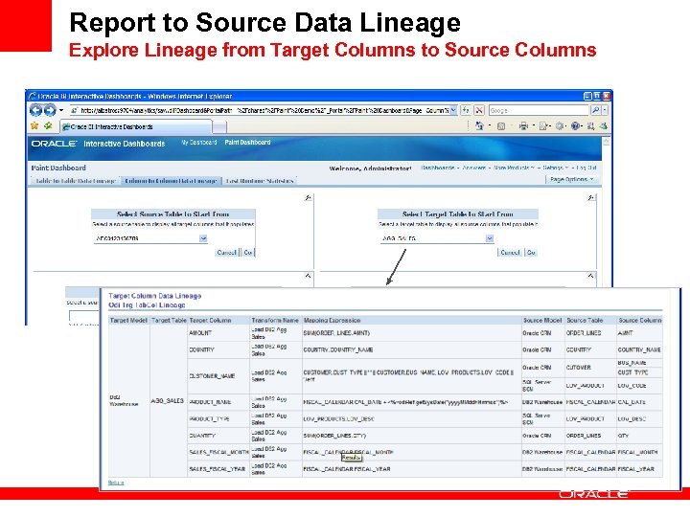
Task: Open a new blank browser tab
Action: point(219,127)
